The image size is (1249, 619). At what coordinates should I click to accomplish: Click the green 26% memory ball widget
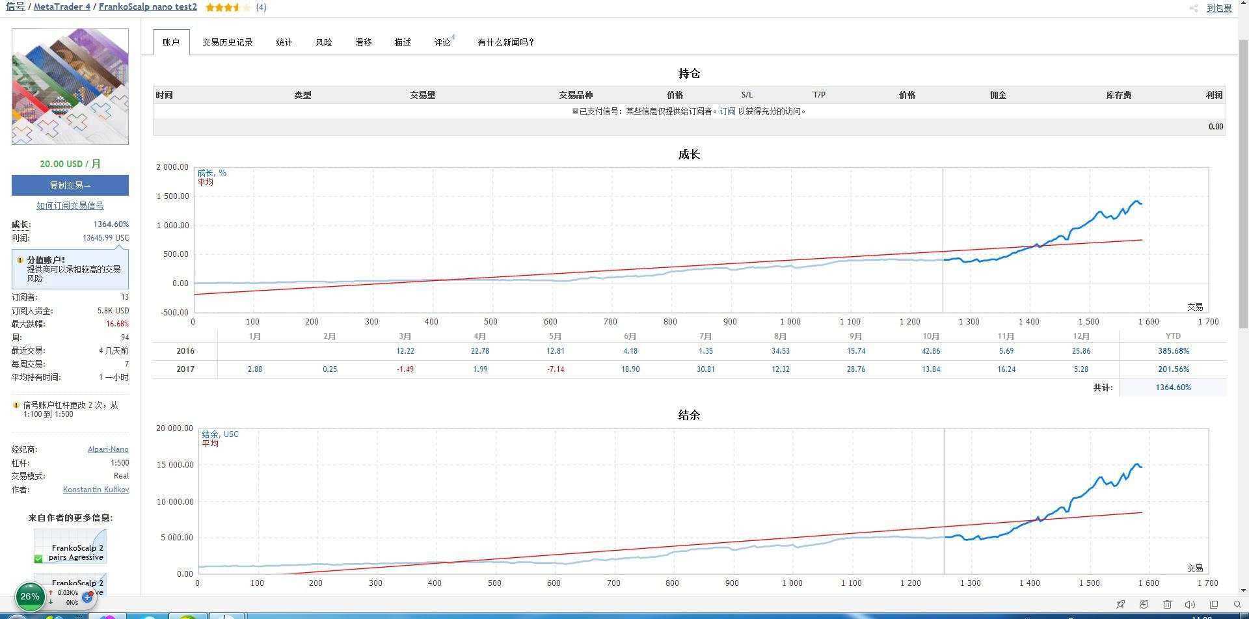(30, 596)
